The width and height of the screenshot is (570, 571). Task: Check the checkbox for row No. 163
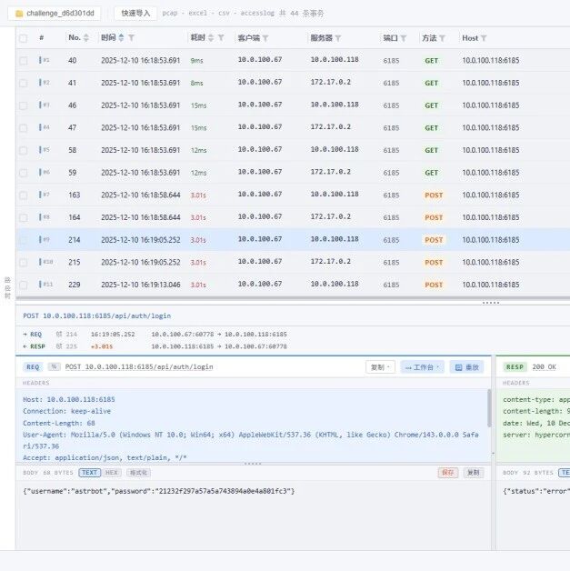(24, 195)
